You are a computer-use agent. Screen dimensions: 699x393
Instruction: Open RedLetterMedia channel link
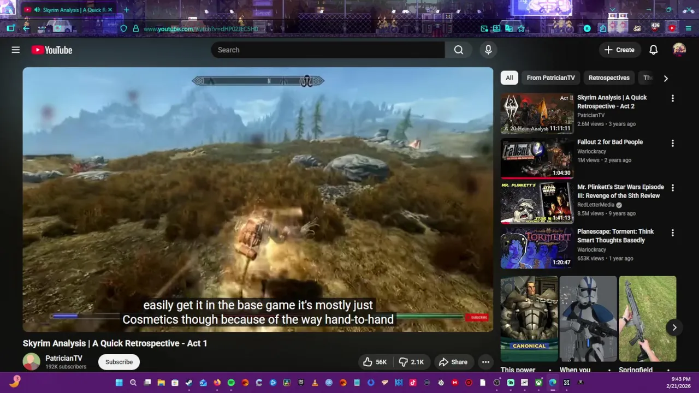[x=596, y=205]
